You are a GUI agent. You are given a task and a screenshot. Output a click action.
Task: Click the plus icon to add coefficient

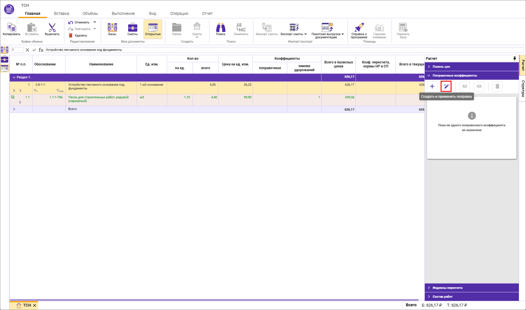(432, 86)
